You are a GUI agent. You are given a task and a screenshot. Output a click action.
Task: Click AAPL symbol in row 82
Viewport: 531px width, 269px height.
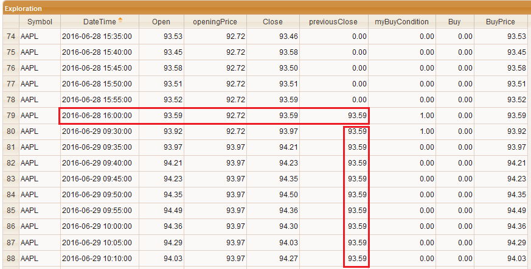(29, 163)
